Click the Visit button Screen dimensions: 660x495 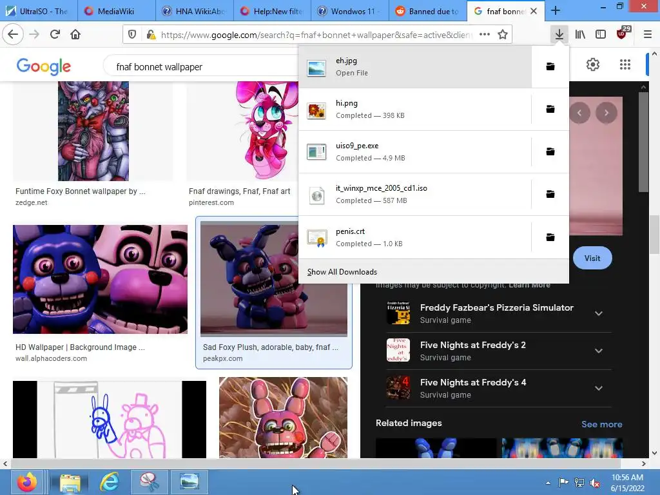coord(592,258)
